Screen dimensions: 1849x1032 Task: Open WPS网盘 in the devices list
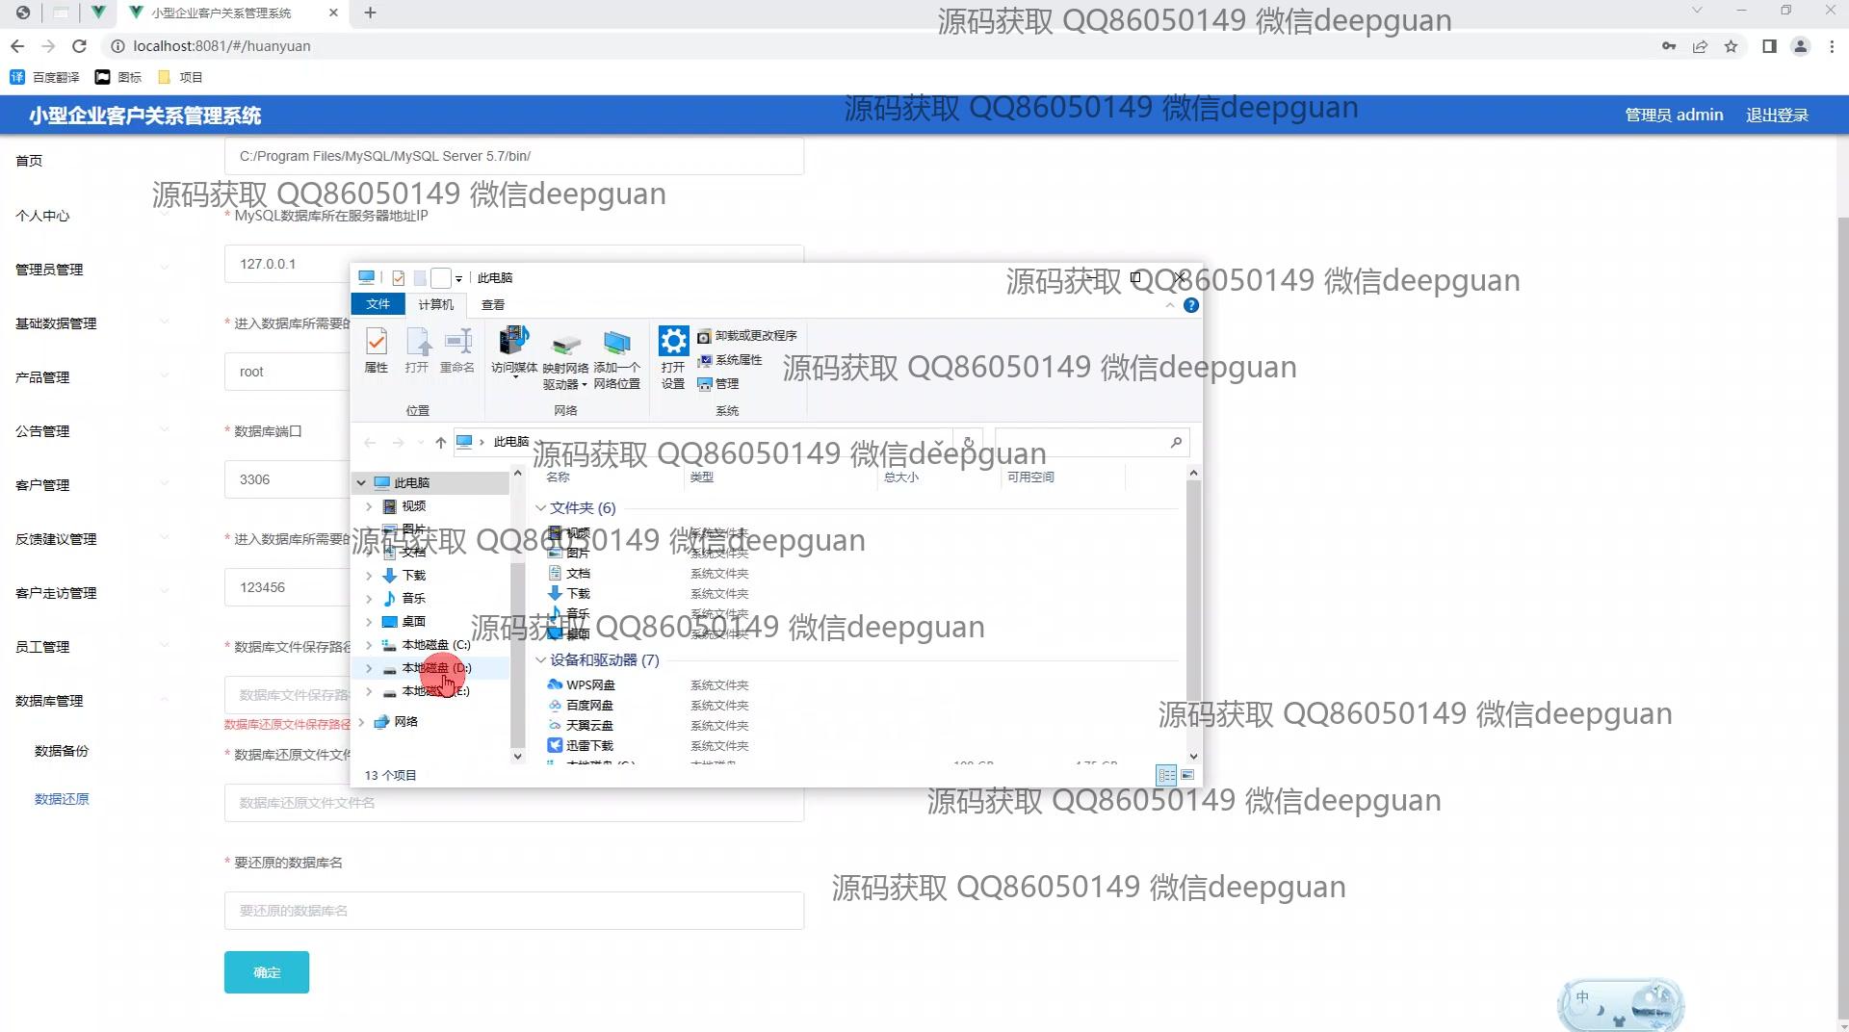coord(582,685)
